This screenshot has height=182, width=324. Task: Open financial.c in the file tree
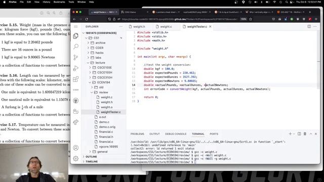(106, 131)
